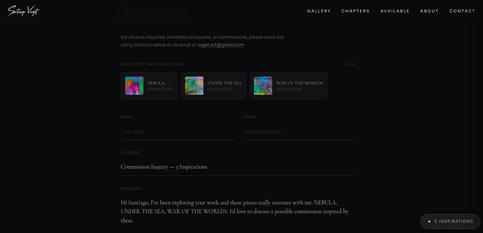The image size is (483, 233).
Task: Click the Nebula artwork thumbnail
Action: [x=134, y=86]
